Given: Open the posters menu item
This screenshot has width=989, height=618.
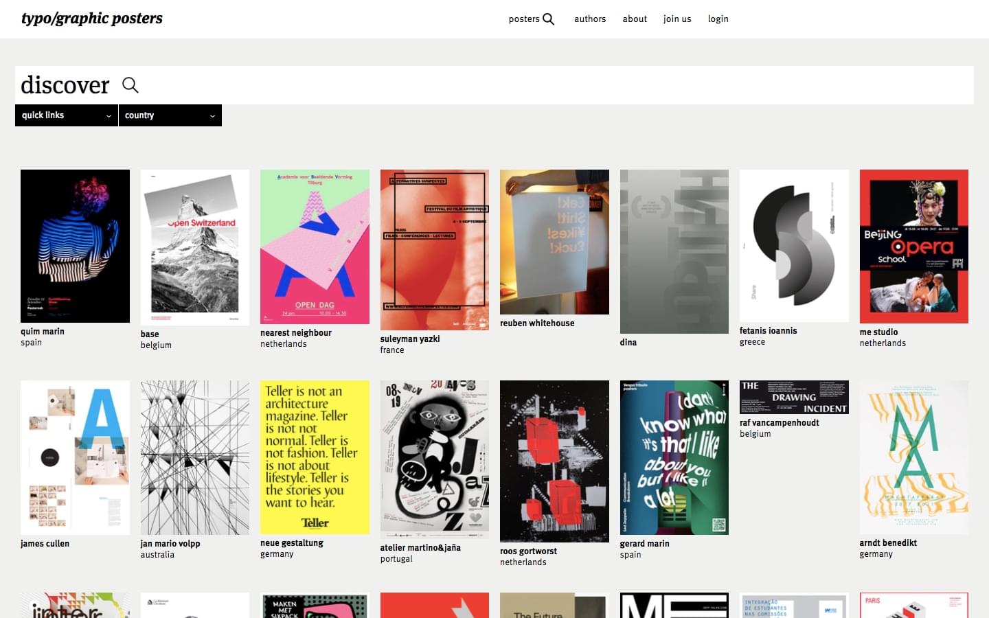Looking at the screenshot, I should [x=524, y=19].
